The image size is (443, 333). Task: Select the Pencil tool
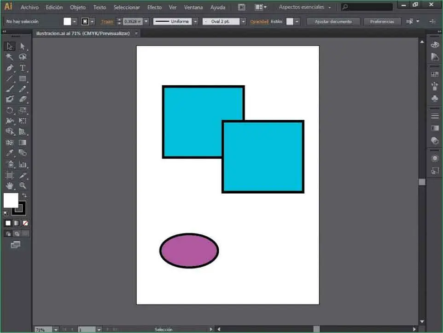pyautogui.click(x=23, y=89)
